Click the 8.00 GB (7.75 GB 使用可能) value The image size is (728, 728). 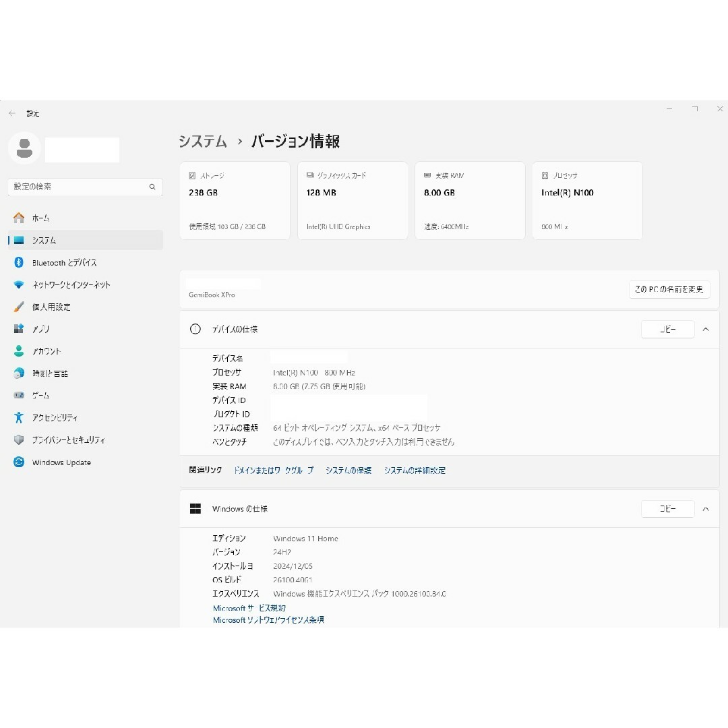(319, 386)
